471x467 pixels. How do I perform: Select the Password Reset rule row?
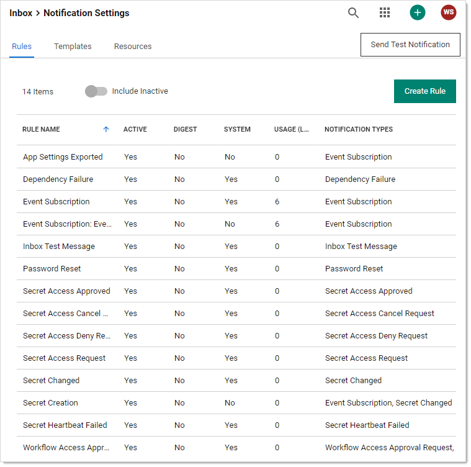[x=52, y=269]
